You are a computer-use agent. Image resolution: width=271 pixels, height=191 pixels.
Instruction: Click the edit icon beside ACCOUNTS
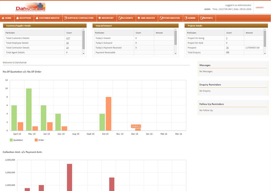point(120,18)
